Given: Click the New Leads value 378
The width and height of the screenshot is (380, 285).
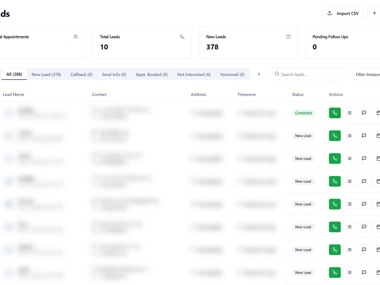Looking at the screenshot, I should (x=212, y=47).
